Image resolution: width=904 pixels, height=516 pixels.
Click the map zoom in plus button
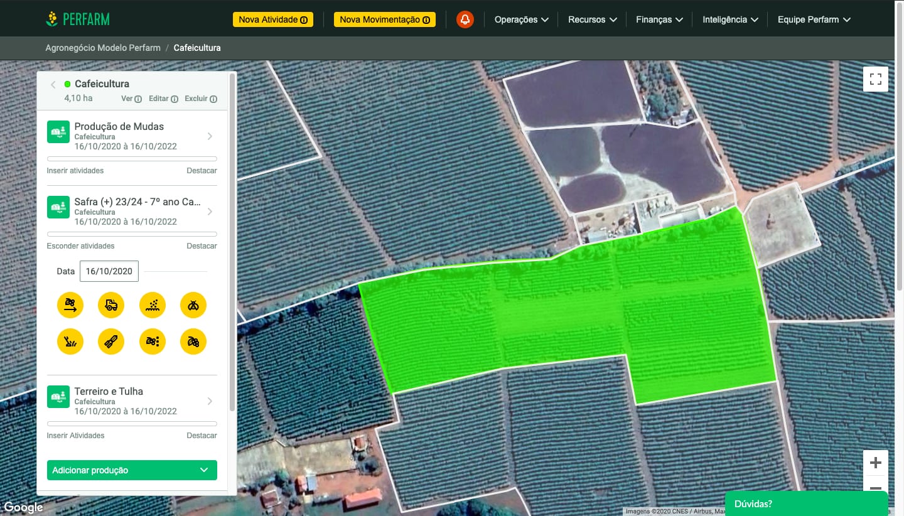pos(876,463)
